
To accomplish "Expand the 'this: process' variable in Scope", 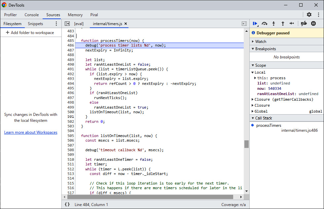I will 255,77.
